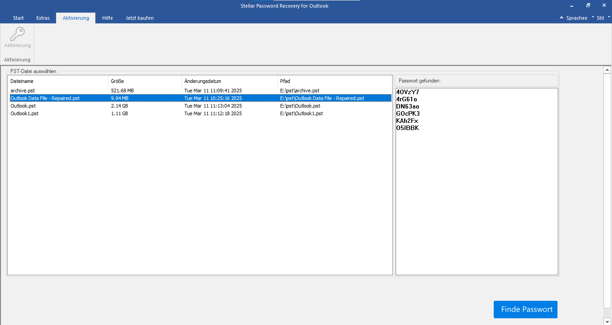Viewport: 612px width, 325px height.
Task: Select the Outlook.pst file name
Action: coord(23,106)
